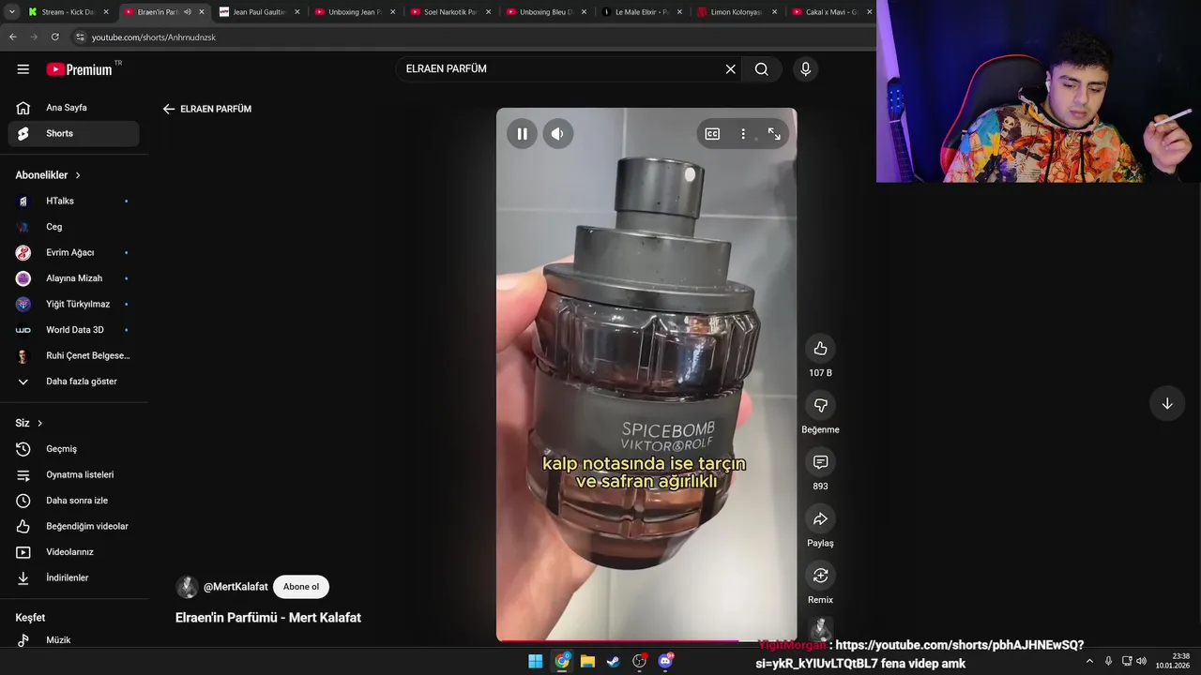Viewport: 1201px width, 675px height.
Task: Remix this short
Action: point(820,576)
